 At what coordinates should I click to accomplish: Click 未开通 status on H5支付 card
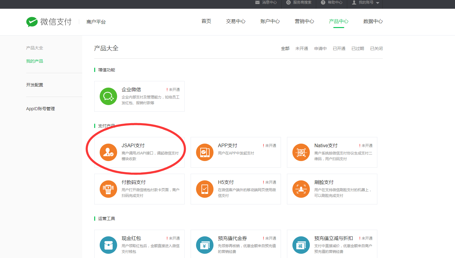click(x=270, y=182)
